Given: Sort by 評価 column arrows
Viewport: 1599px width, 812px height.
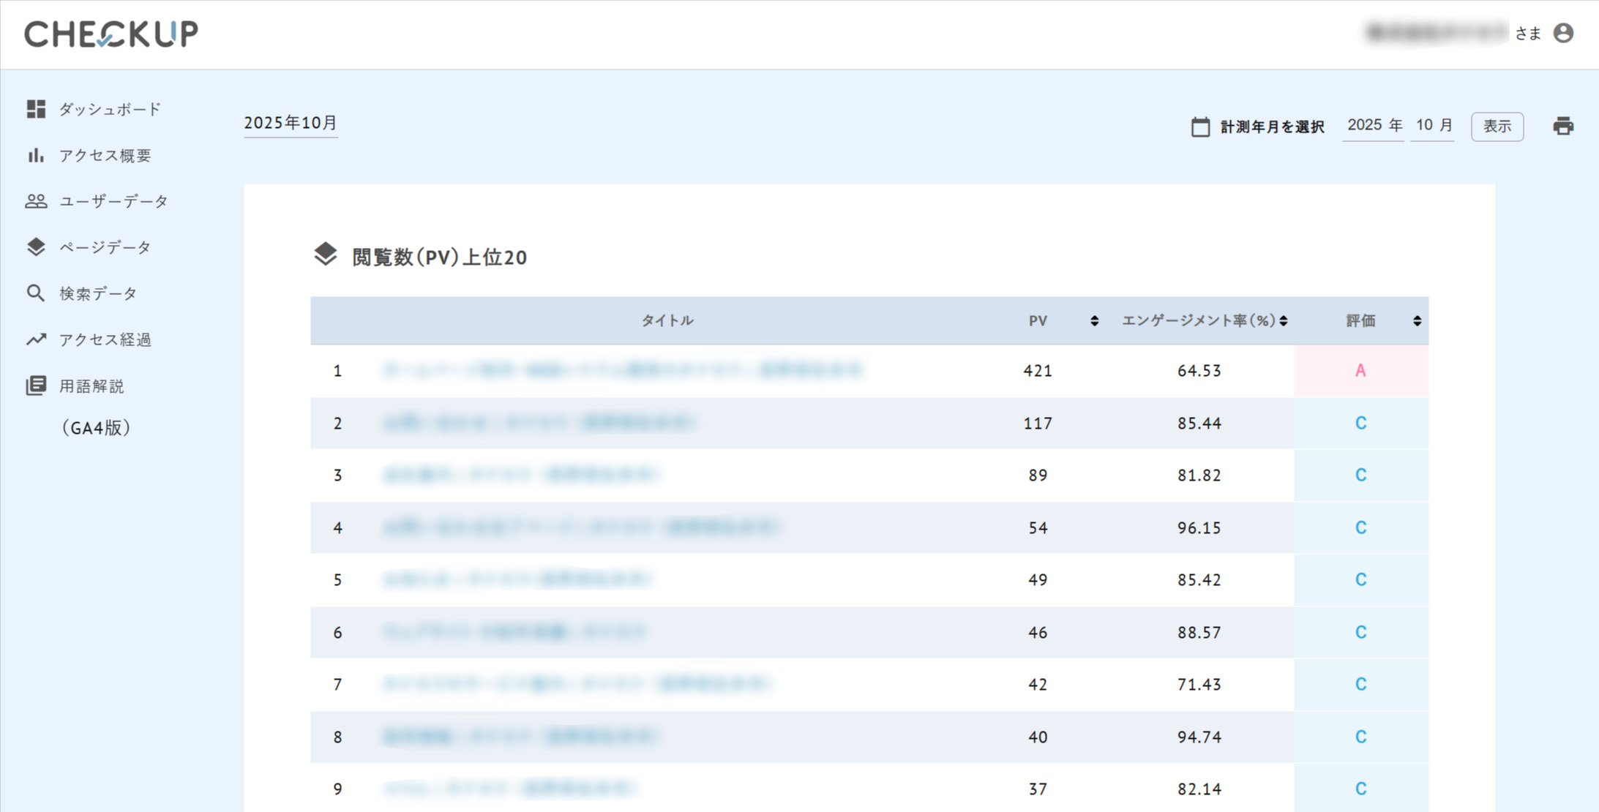Looking at the screenshot, I should (x=1417, y=320).
